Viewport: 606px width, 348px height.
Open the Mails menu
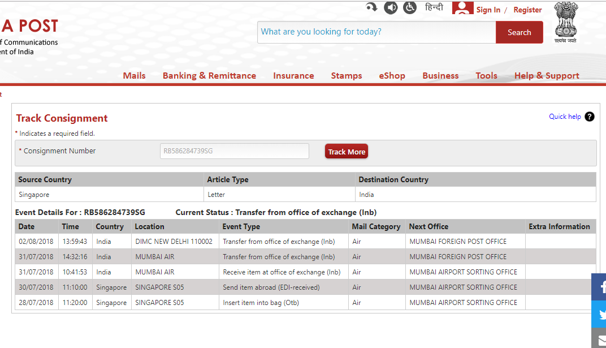point(134,76)
